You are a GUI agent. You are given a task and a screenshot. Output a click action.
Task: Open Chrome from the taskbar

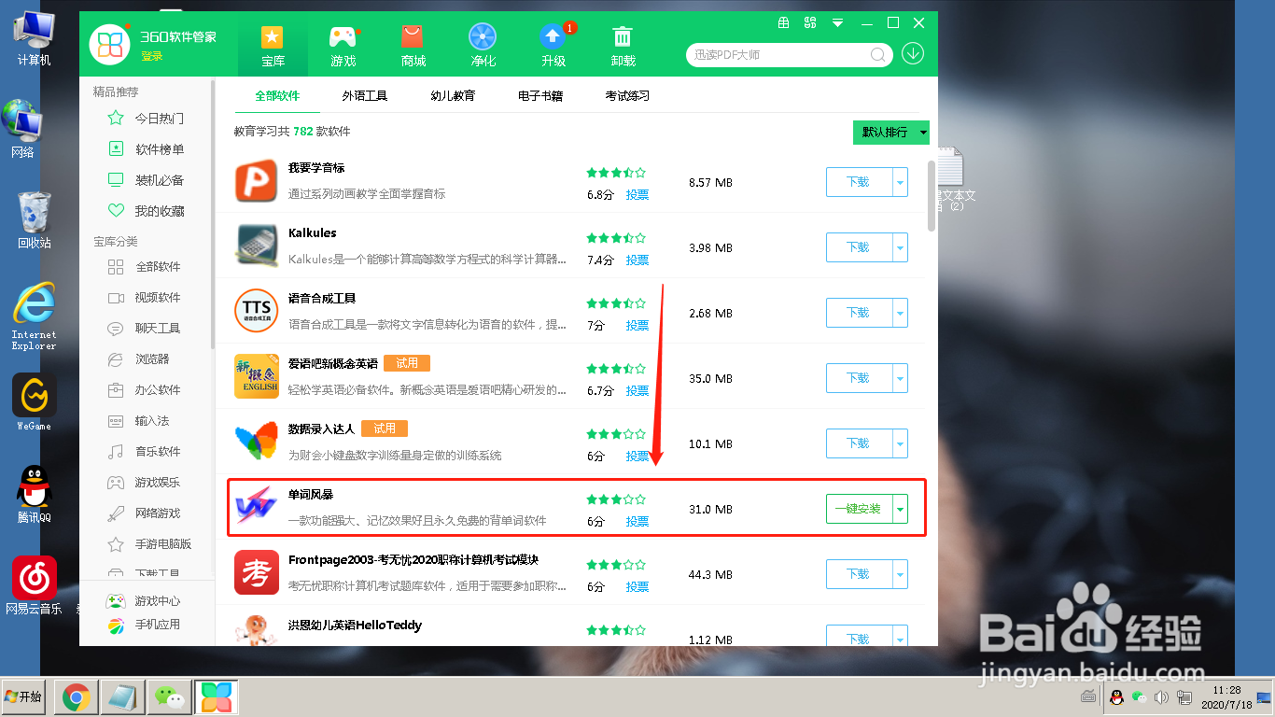76,696
